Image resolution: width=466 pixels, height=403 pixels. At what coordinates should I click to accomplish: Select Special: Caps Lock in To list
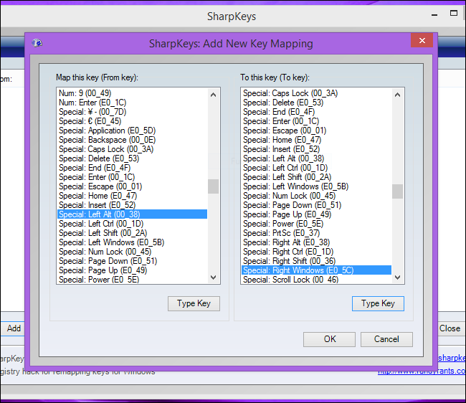click(316, 93)
